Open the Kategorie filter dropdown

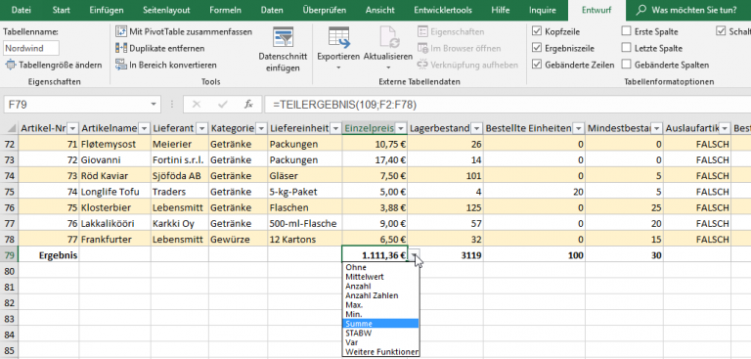pos(261,128)
